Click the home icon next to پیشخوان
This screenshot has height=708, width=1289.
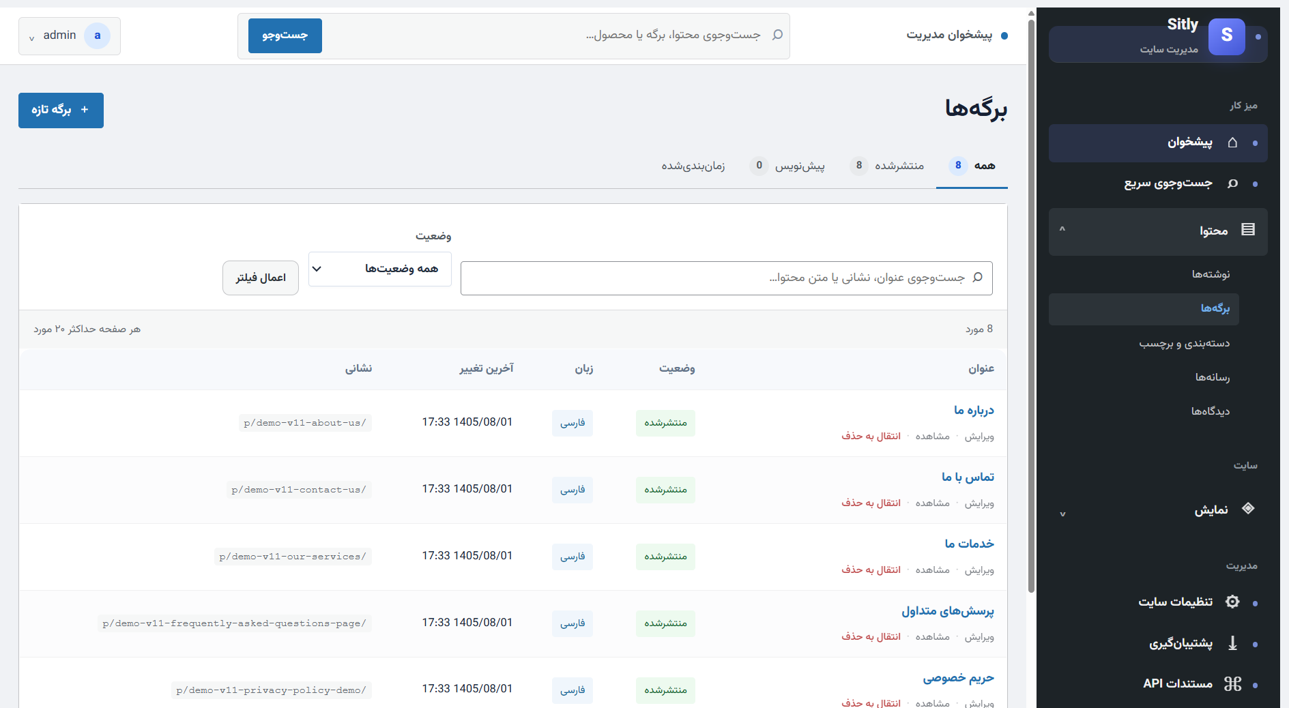[1232, 143]
